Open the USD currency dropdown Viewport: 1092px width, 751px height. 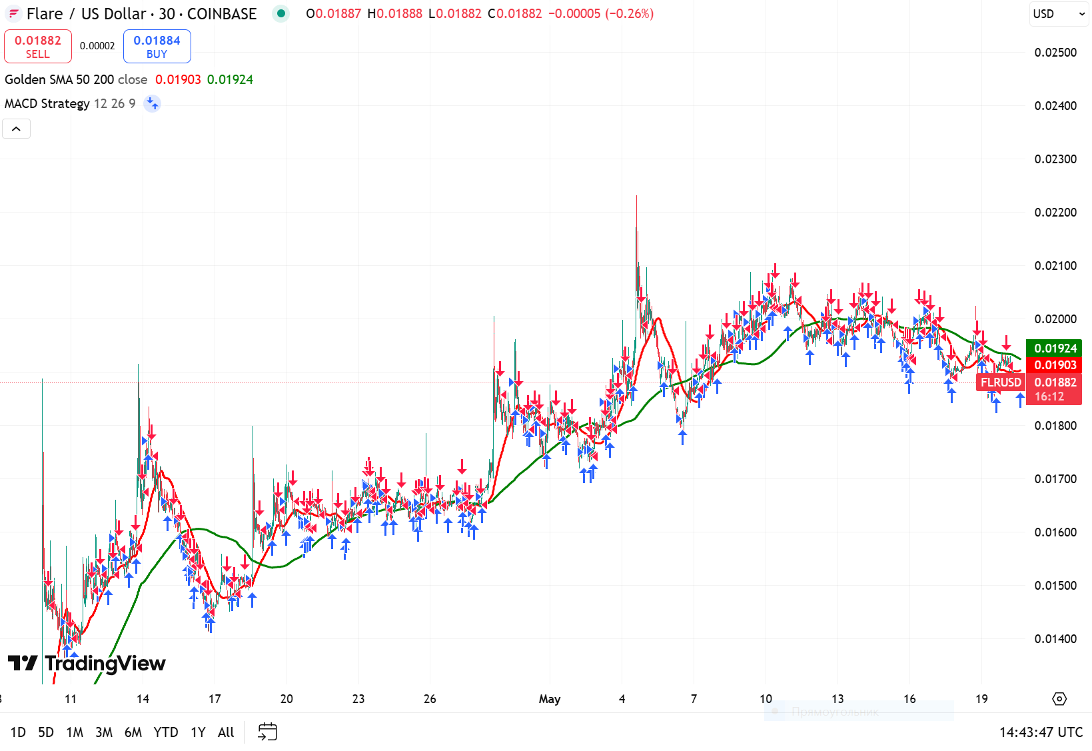point(1058,14)
